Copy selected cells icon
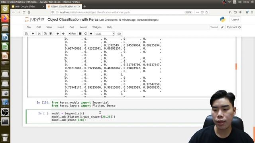 [45, 33]
